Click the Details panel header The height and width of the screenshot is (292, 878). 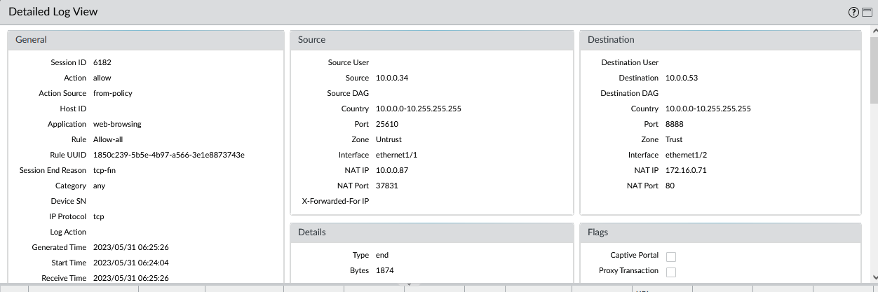pyautogui.click(x=432, y=232)
